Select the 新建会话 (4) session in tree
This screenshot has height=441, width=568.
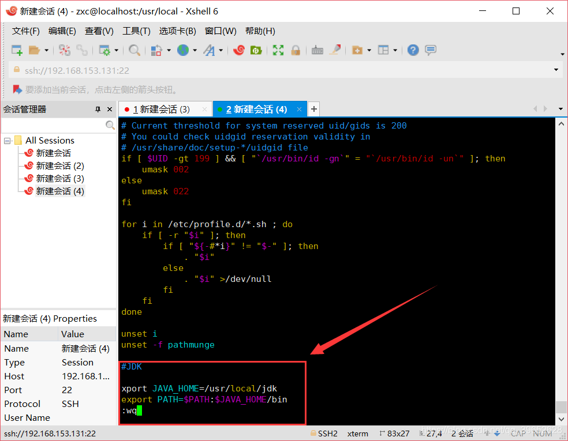(60, 191)
